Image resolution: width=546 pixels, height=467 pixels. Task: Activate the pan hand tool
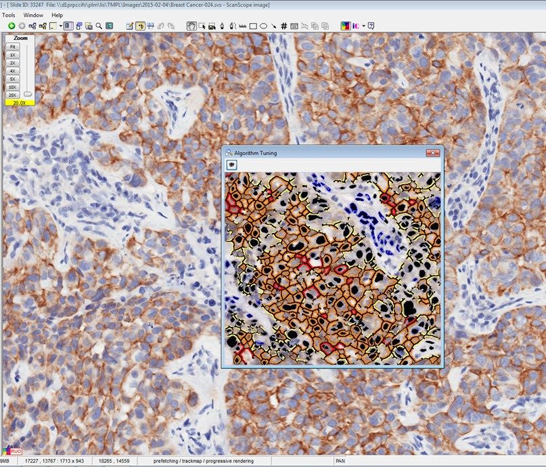coord(191,26)
